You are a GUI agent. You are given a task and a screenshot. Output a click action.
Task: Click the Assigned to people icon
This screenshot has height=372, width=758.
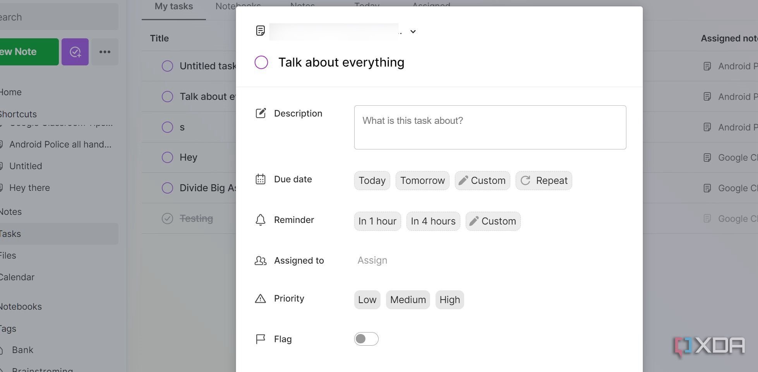pyautogui.click(x=261, y=261)
